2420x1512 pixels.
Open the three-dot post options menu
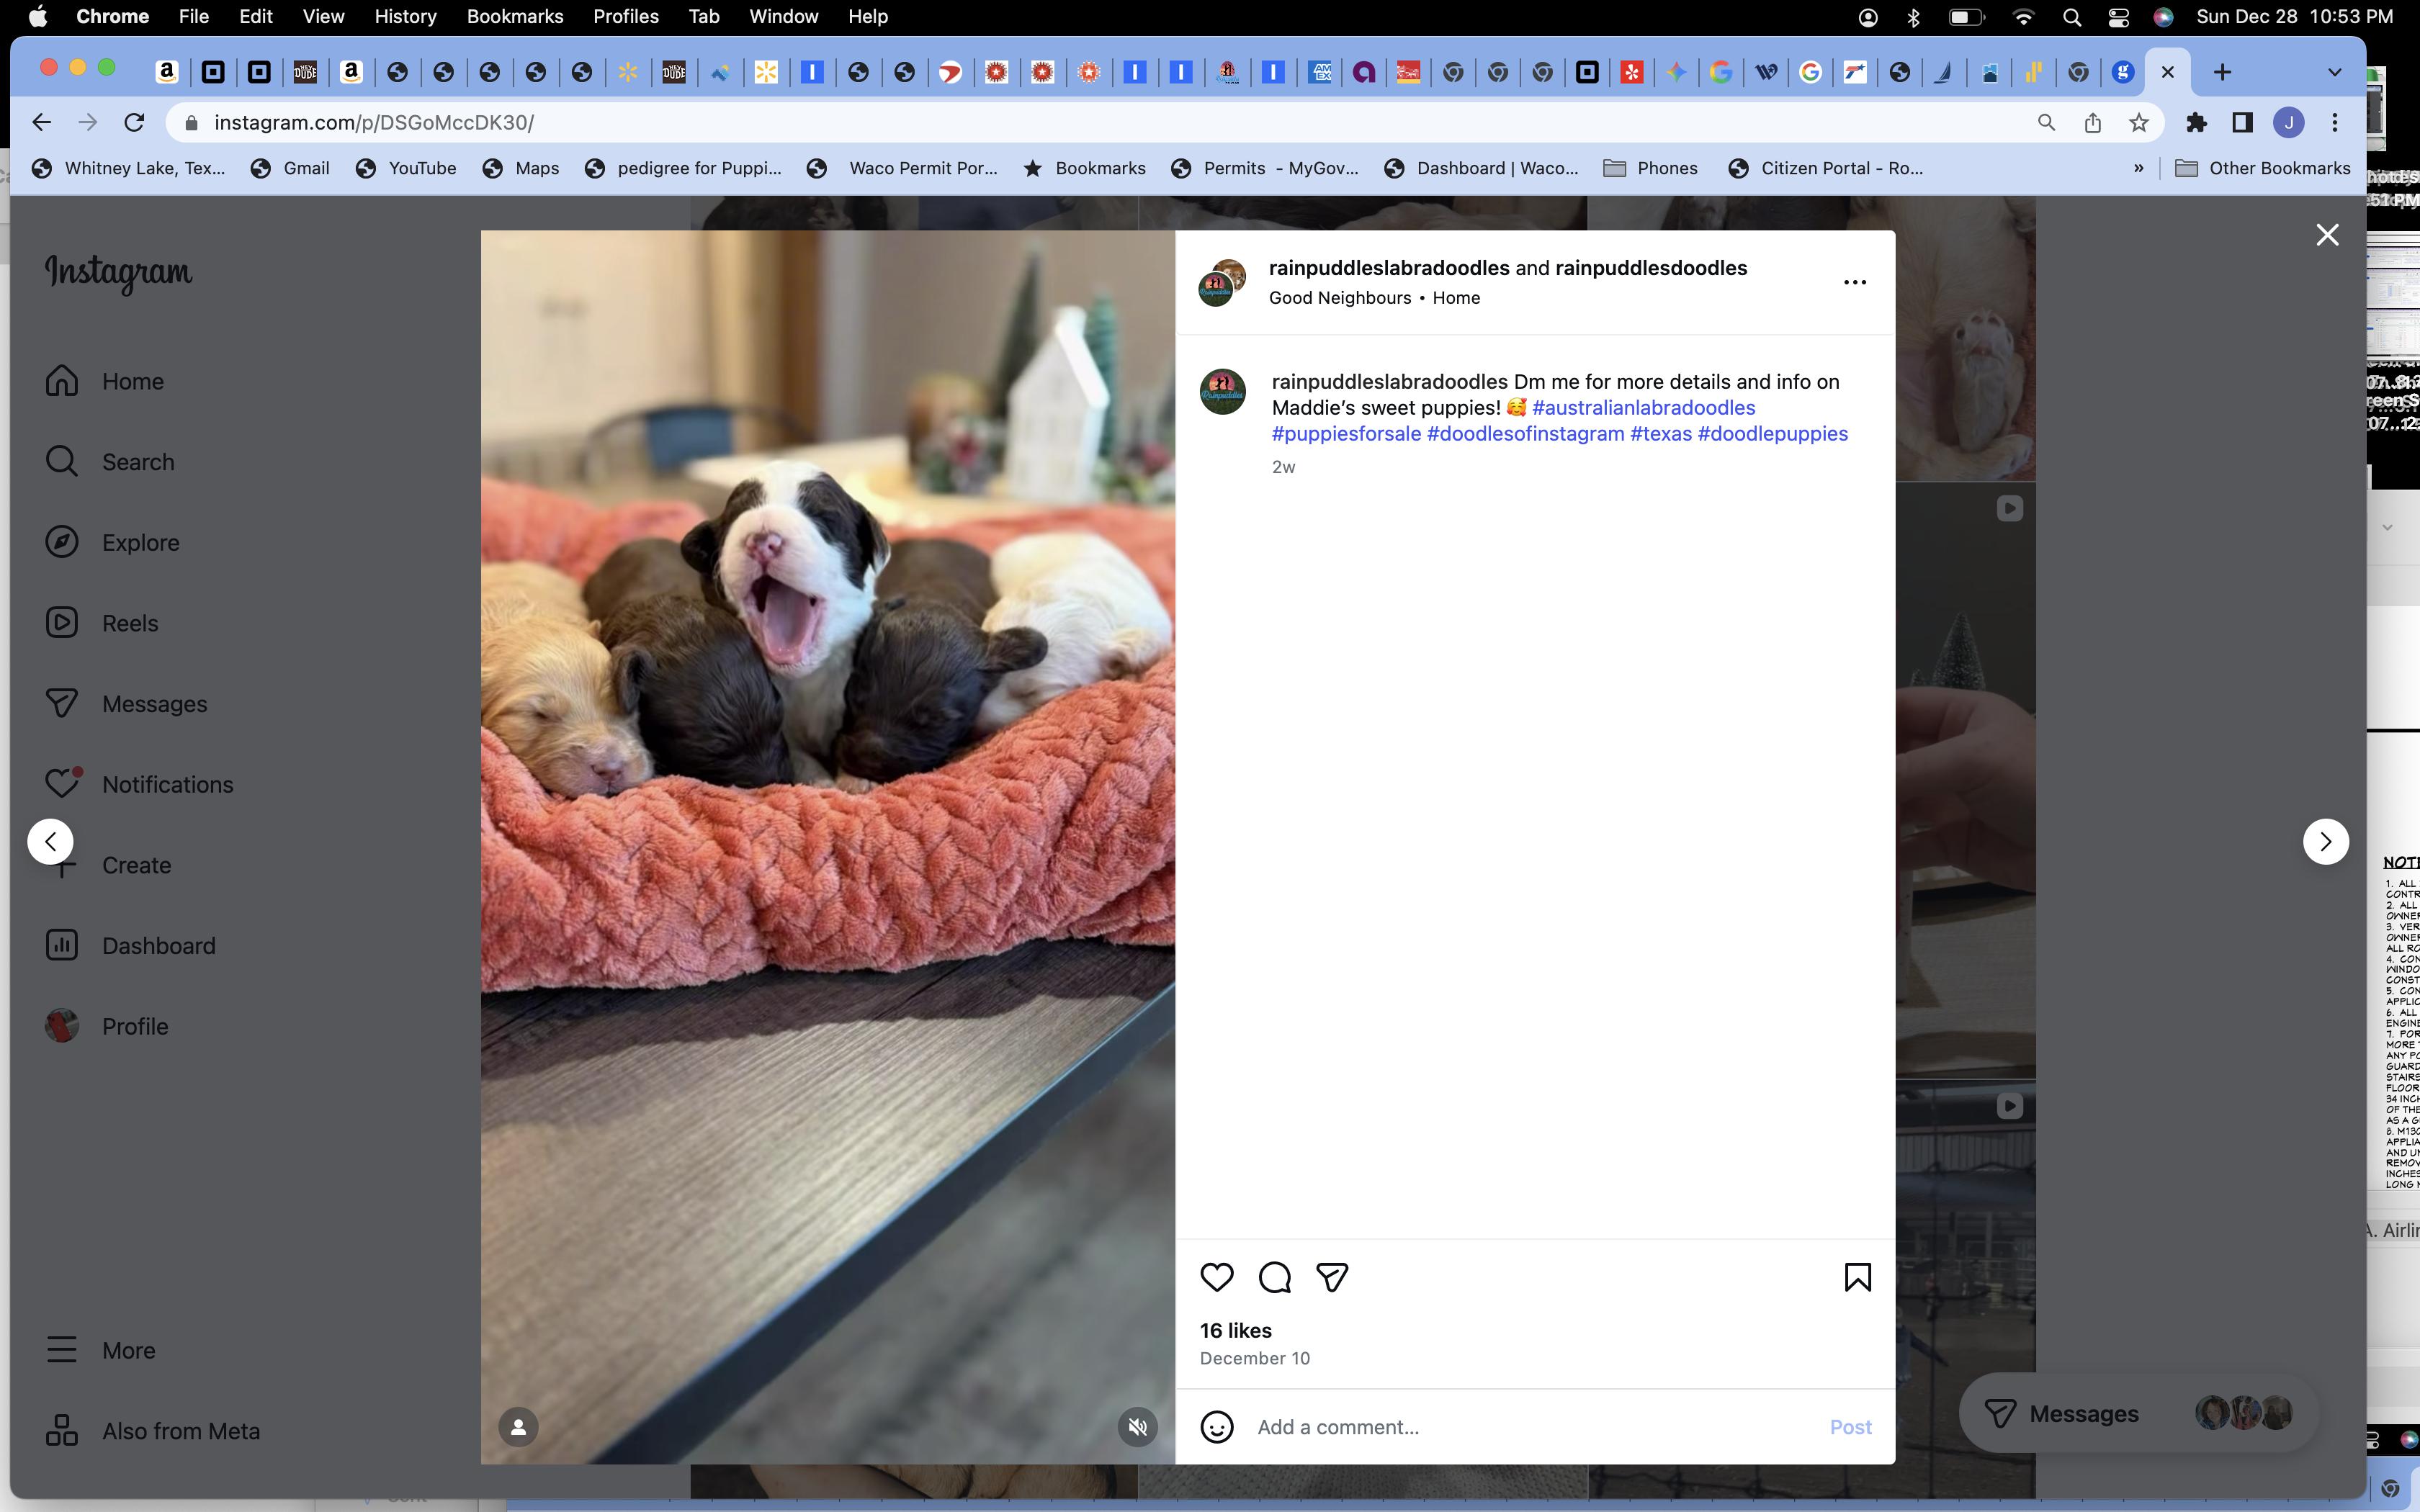click(x=1854, y=282)
